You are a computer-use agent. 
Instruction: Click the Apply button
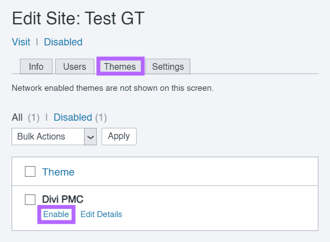click(x=119, y=136)
